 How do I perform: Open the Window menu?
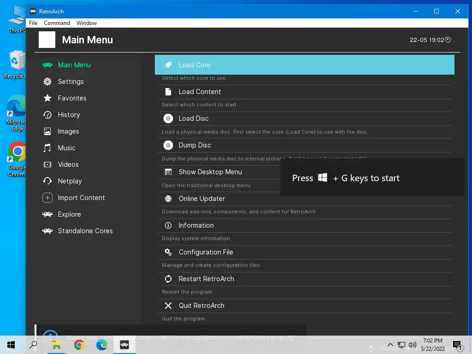click(x=87, y=23)
